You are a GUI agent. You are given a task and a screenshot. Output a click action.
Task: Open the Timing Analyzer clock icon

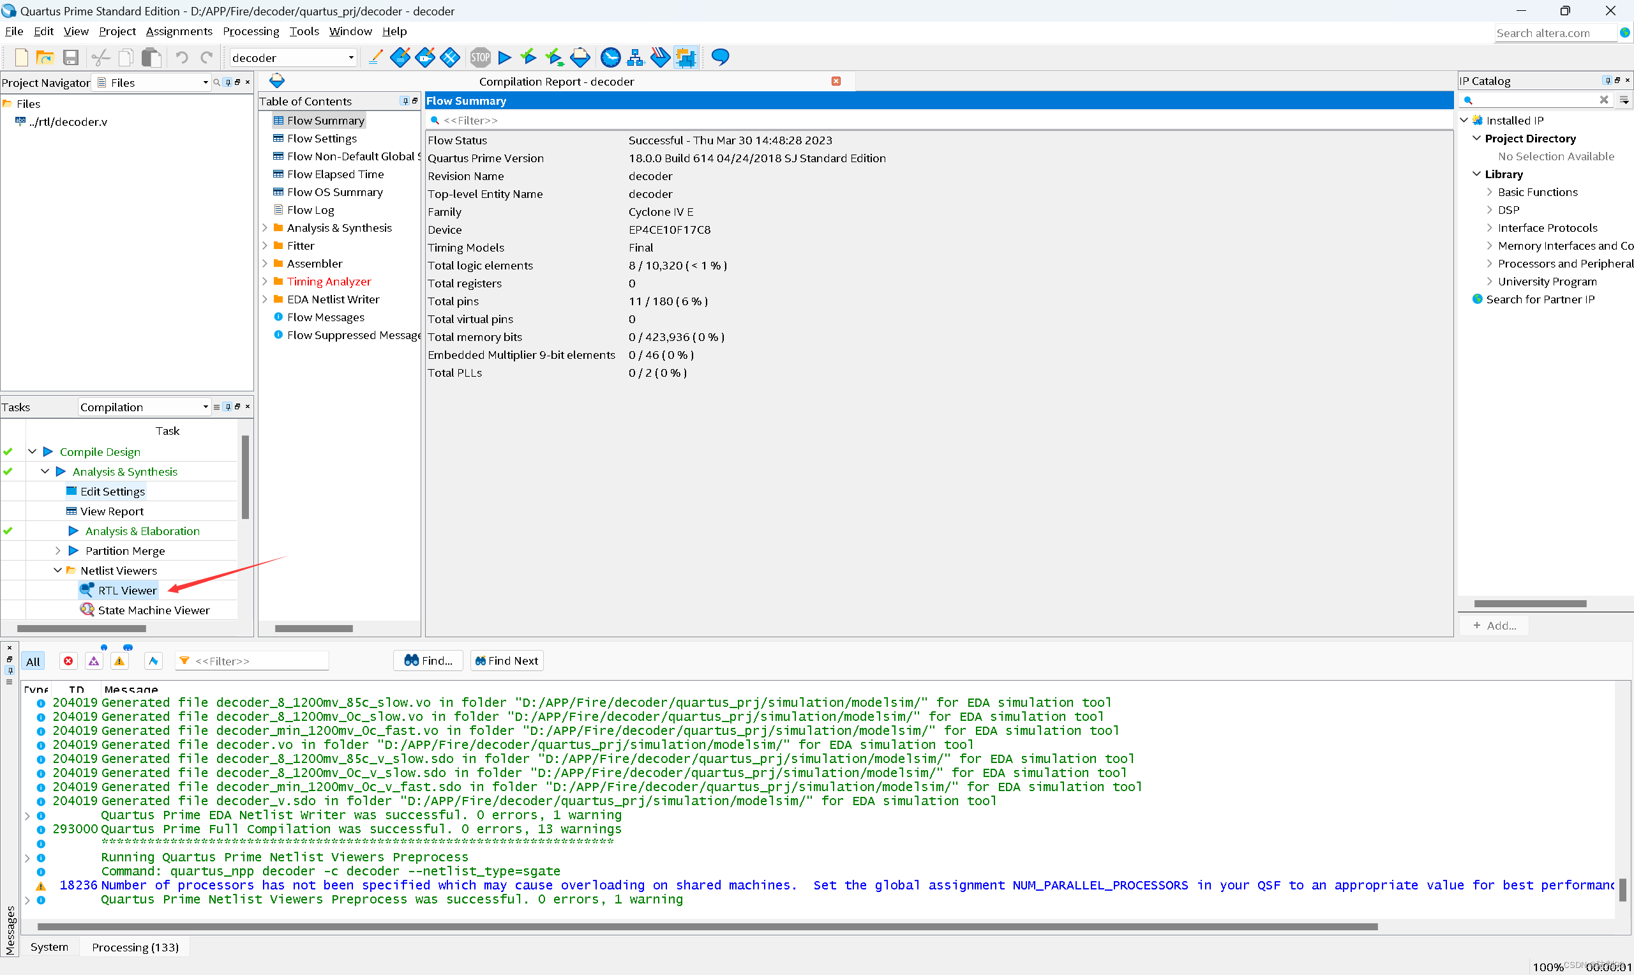[x=610, y=57]
